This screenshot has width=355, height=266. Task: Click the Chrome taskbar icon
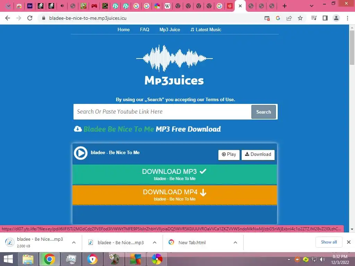click(49, 259)
